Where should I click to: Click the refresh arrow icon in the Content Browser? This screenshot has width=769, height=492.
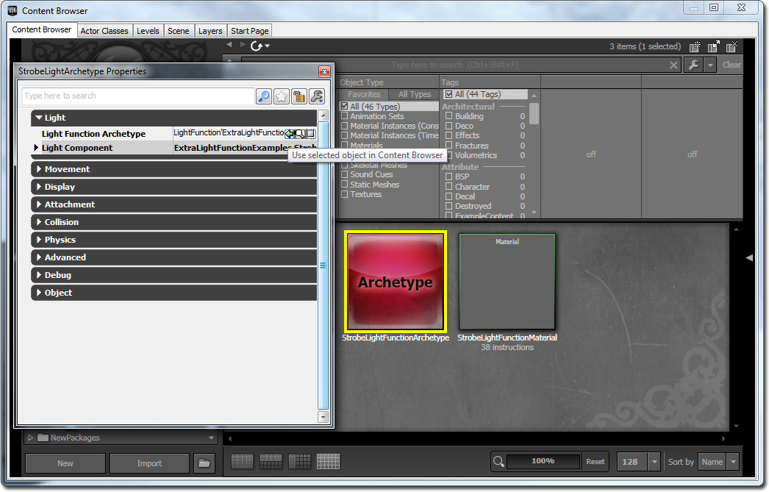257,45
